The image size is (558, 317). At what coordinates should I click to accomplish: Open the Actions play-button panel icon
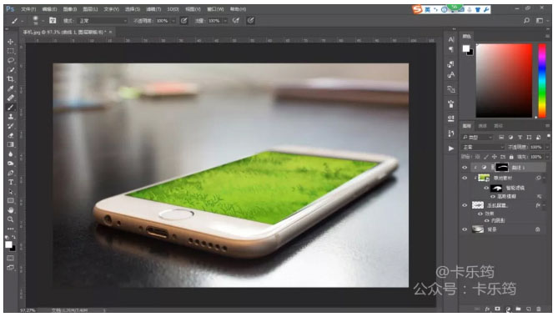[x=451, y=148]
